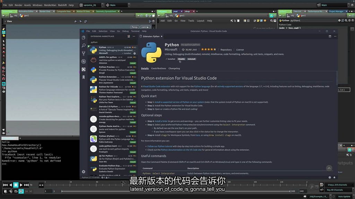Viewport: 355px width, 199px height.
Task: Open the cam1 camera dropdown
Action: (x=145, y=27)
